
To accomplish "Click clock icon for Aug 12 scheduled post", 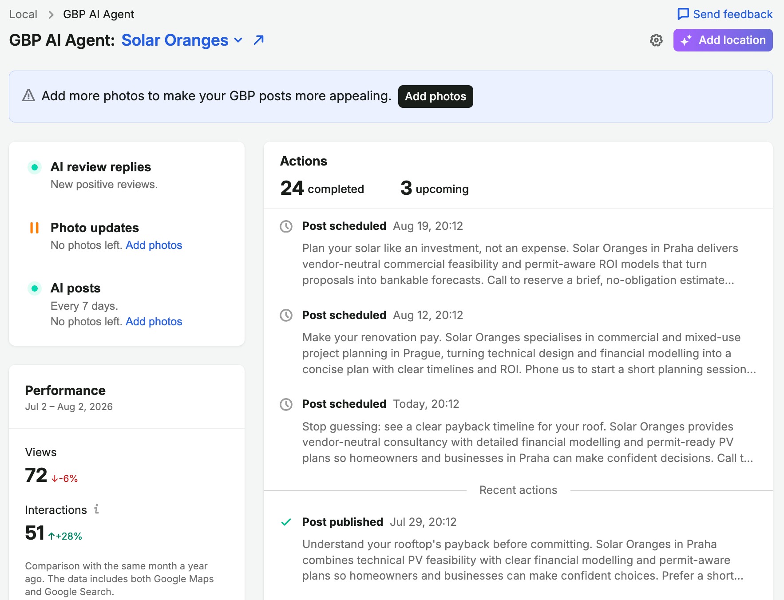I will click(x=286, y=316).
